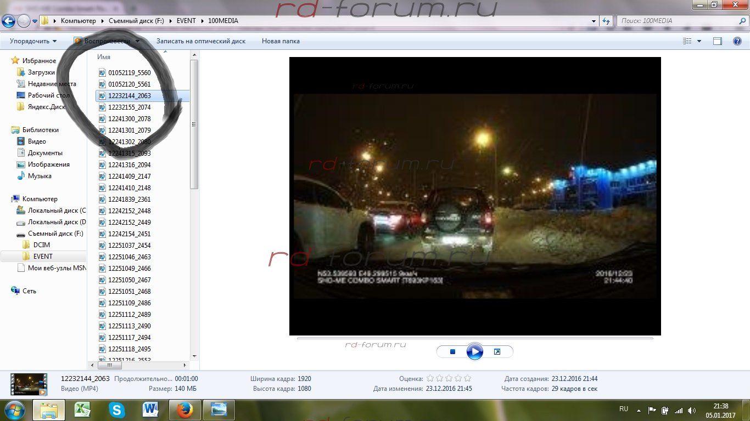Click the magnifier search icon
The height and width of the screenshot is (421, 750).
(x=742, y=21)
